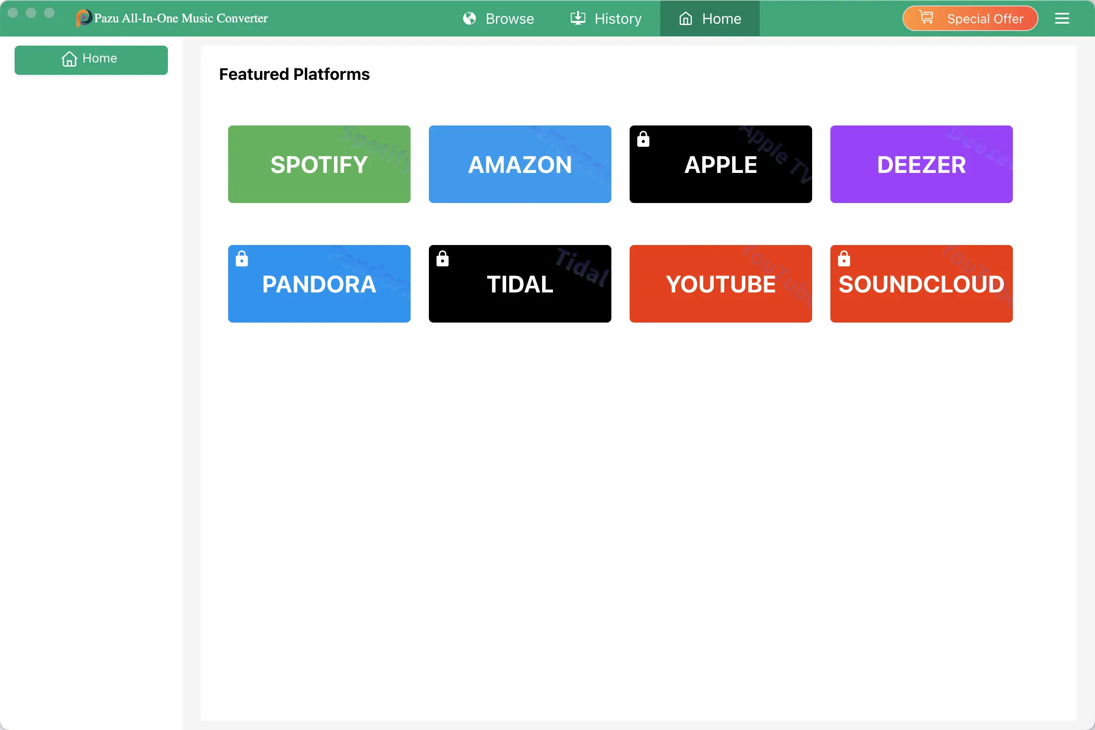The width and height of the screenshot is (1095, 730).
Task: Select the Pandora platform tile
Action: point(319,284)
